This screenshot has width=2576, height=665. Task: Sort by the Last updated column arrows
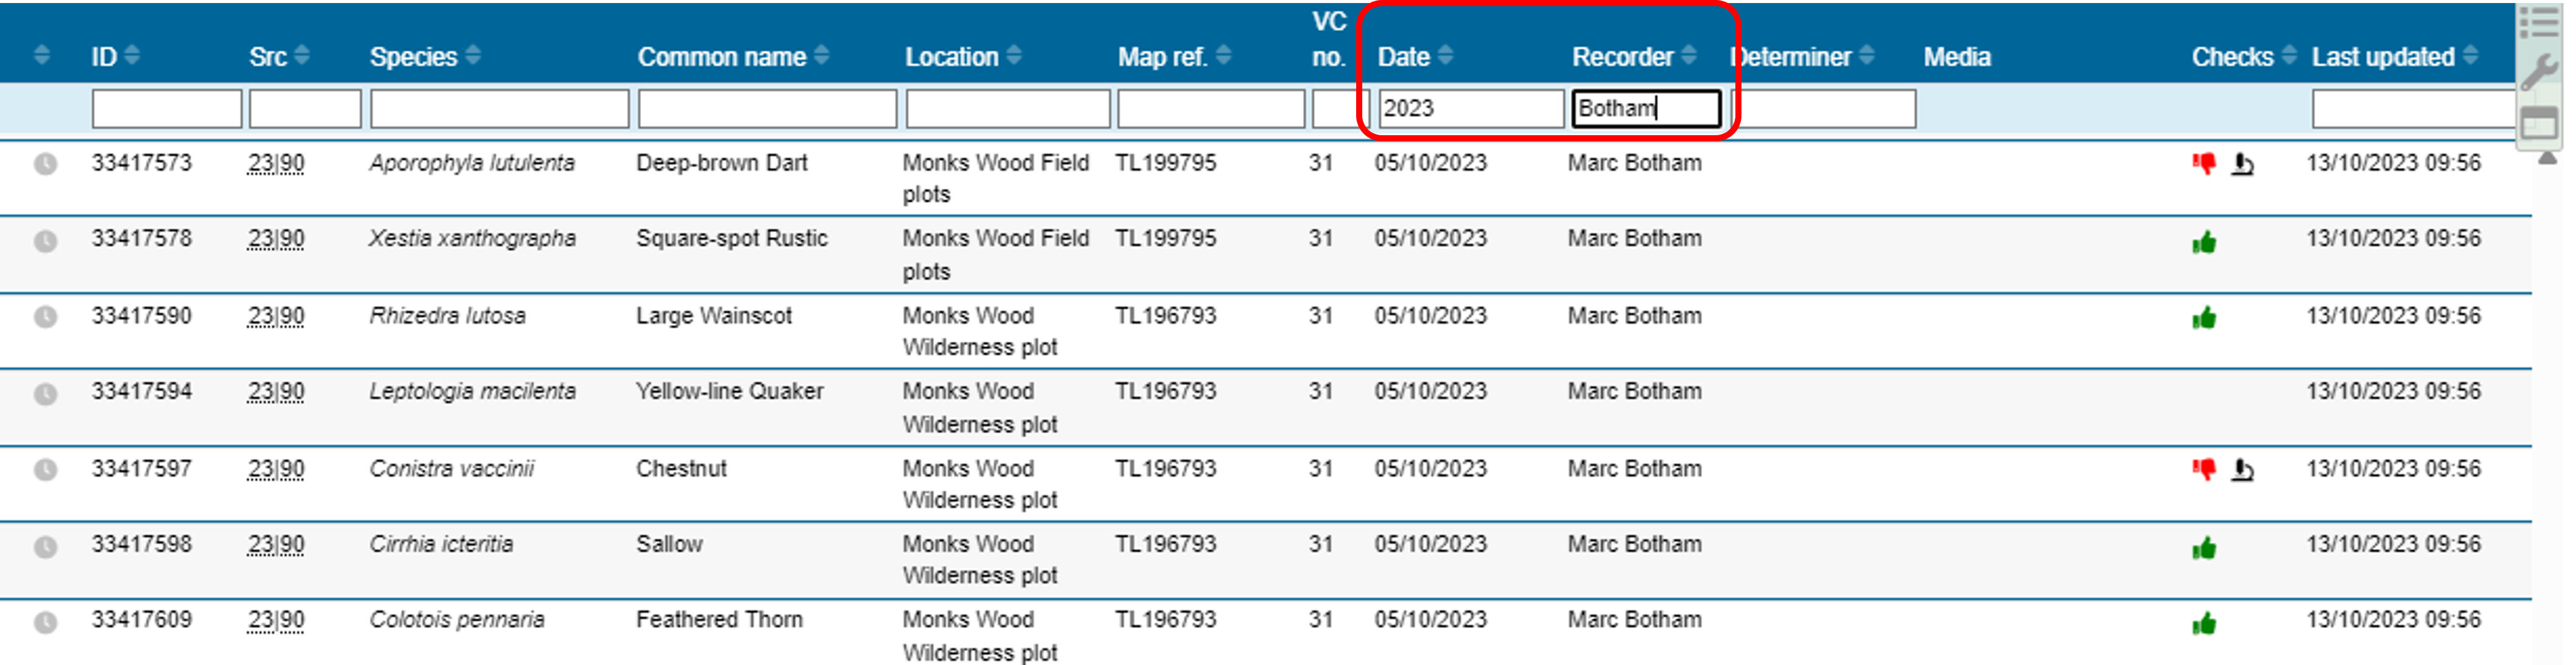click(2470, 55)
